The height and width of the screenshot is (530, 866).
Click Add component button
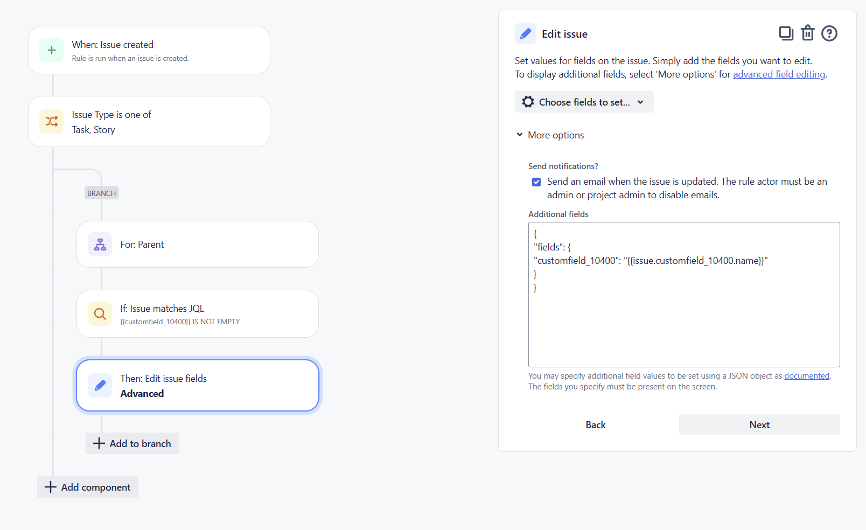(88, 487)
